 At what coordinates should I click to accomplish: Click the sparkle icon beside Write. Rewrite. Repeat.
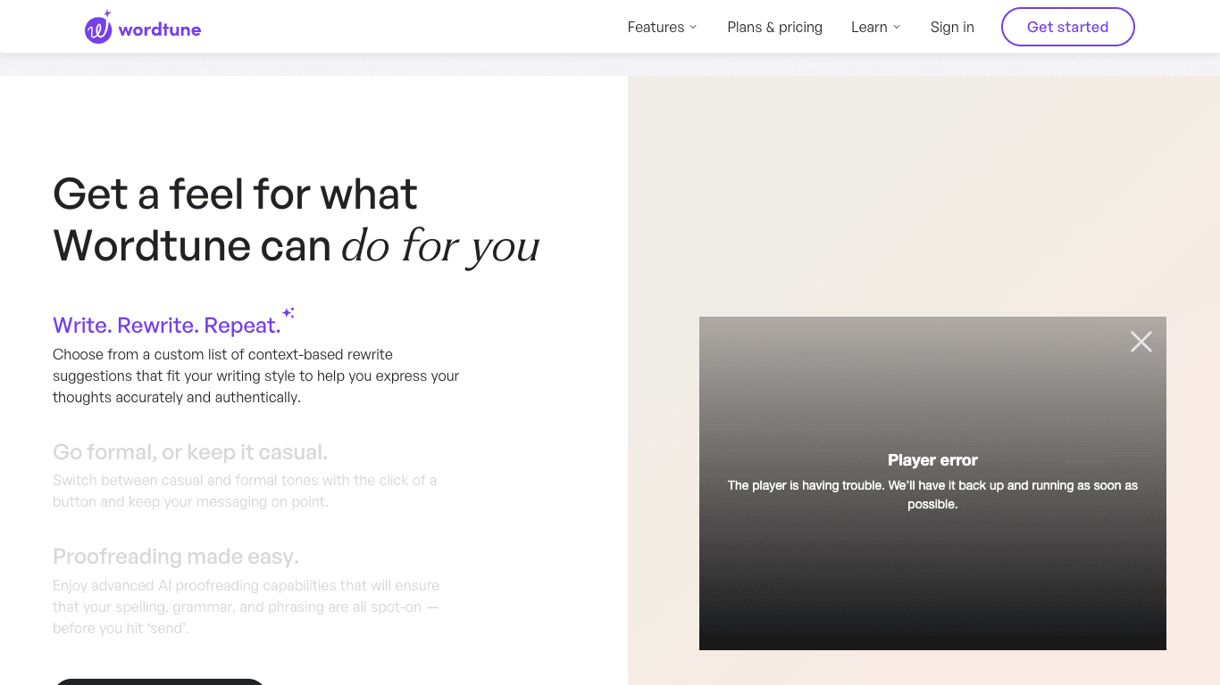point(288,313)
